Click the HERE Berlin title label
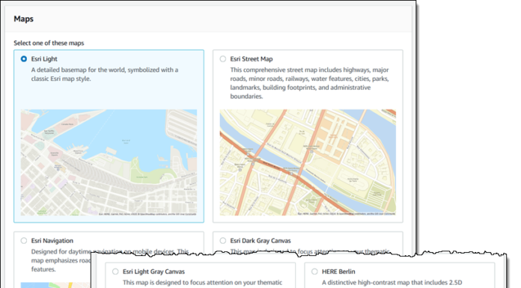This screenshot has height=288, width=521. (x=338, y=272)
